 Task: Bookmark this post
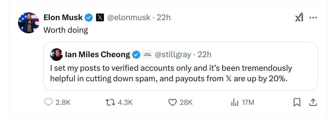pyautogui.click(x=297, y=103)
